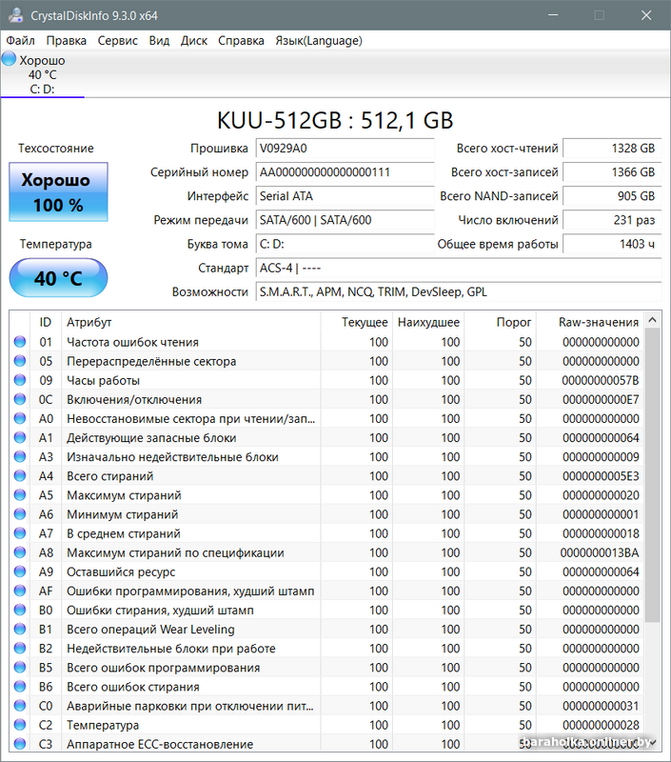Open the Язык(Language) menu
The height and width of the screenshot is (762, 671).
point(319,40)
